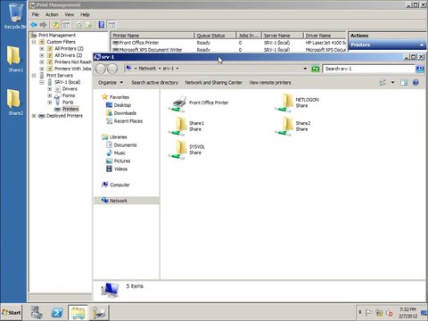Click Network and Sharing Center button
This screenshot has width=428, height=321.
point(213,83)
